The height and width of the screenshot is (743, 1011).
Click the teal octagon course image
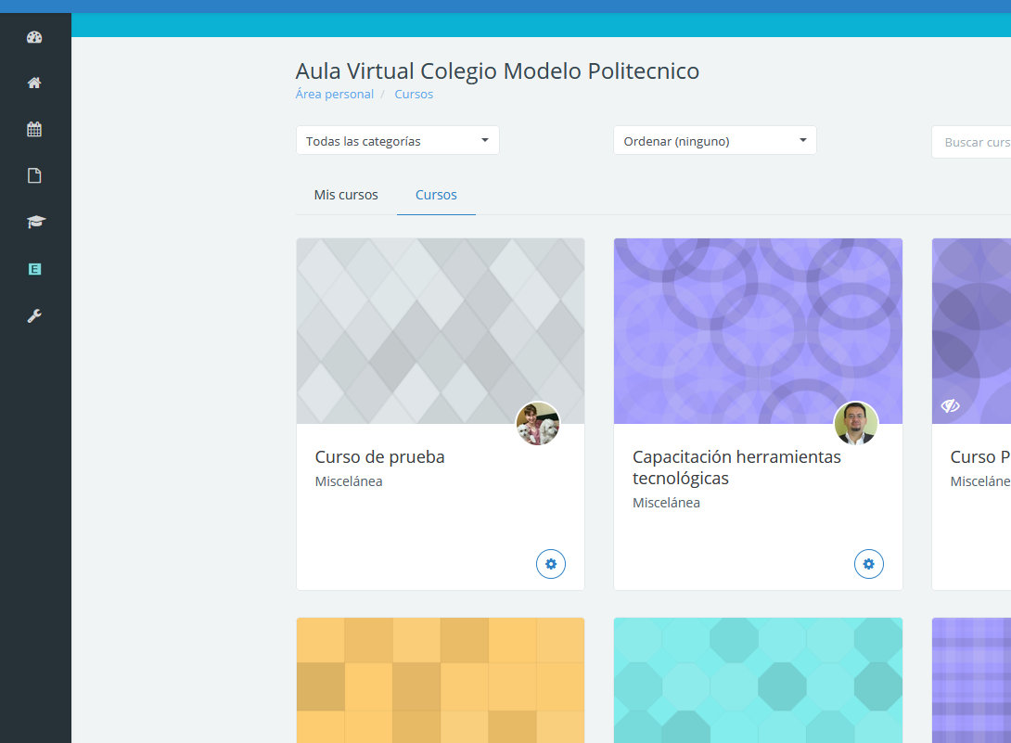coord(759,681)
